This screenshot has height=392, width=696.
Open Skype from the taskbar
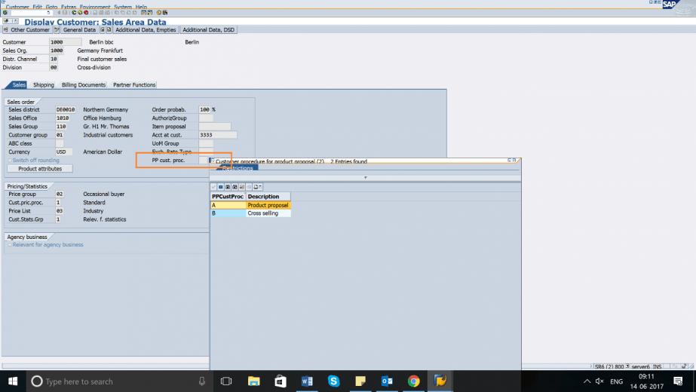tap(333, 381)
